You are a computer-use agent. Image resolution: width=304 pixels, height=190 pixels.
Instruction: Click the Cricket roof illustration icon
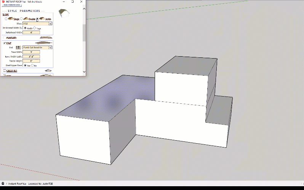[48, 70]
